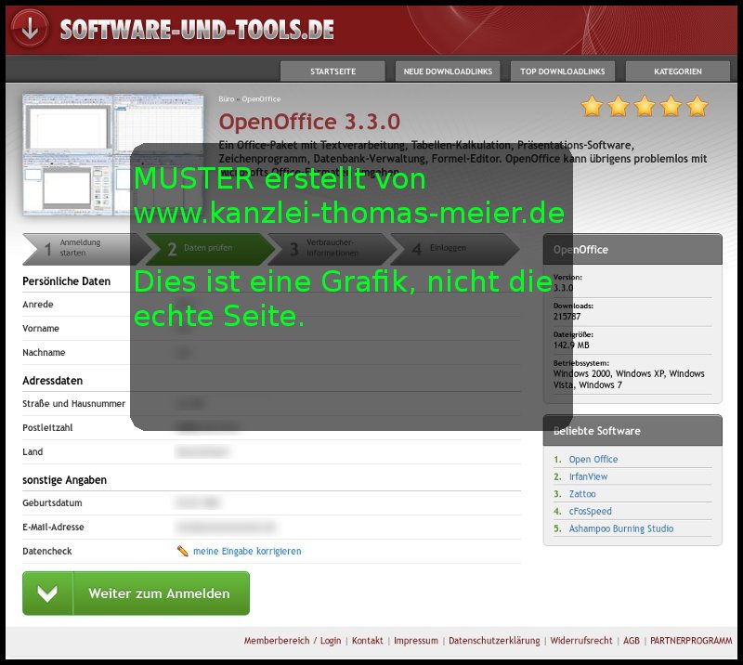
Task: Select step 1 Anmeldung starten
Action: coord(79,249)
